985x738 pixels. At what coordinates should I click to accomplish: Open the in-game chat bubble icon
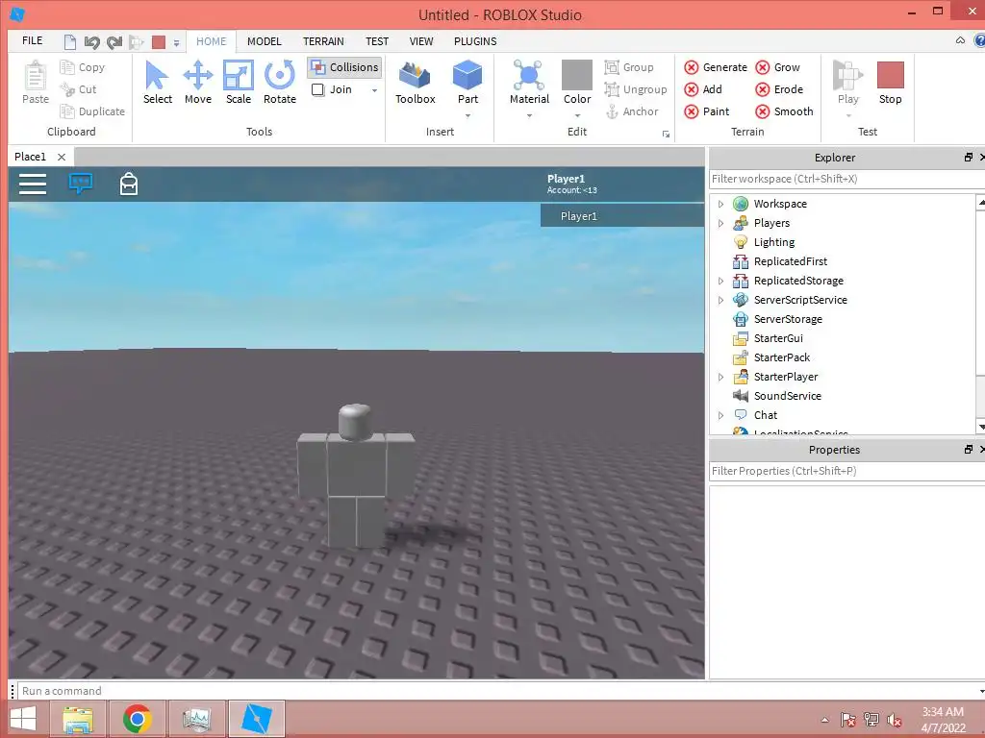pyautogui.click(x=81, y=184)
